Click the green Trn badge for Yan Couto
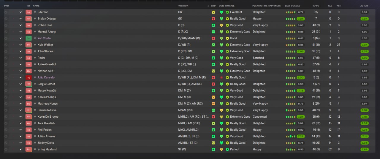 coord(28,38)
